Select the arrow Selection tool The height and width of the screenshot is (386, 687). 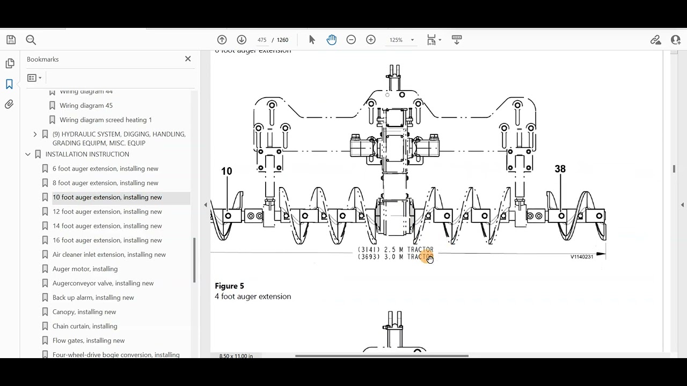pyautogui.click(x=312, y=40)
